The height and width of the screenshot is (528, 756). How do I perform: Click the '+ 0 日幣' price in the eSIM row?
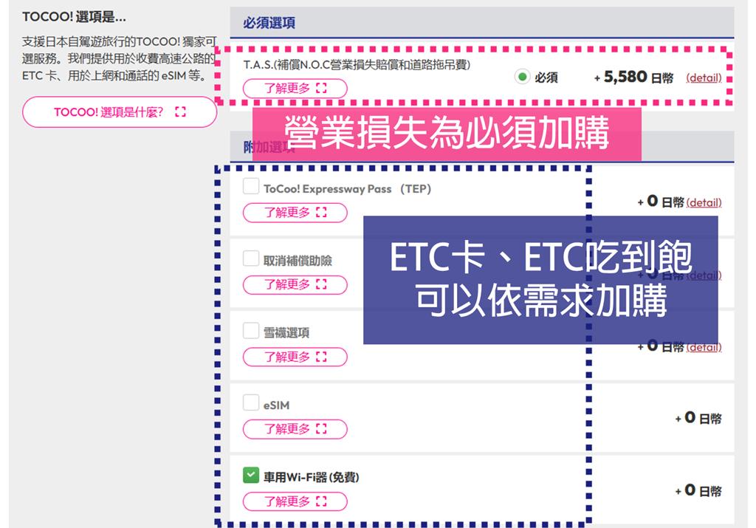pyautogui.click(x=698, y=418)
